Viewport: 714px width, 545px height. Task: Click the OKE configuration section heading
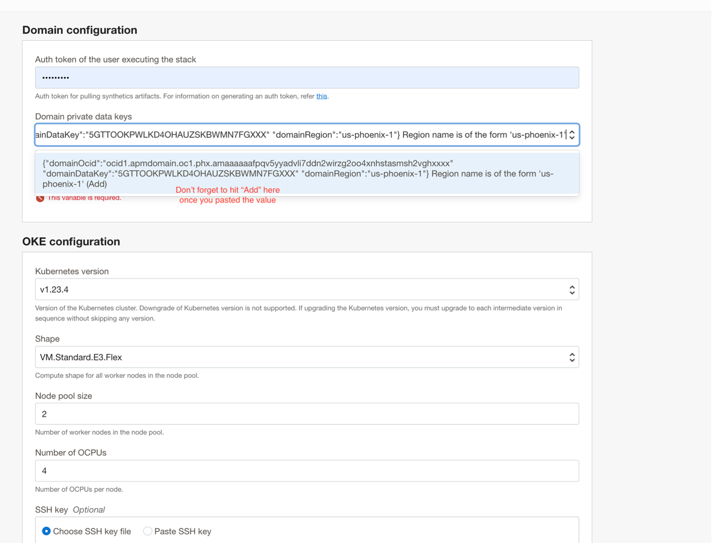click(71, 242)
